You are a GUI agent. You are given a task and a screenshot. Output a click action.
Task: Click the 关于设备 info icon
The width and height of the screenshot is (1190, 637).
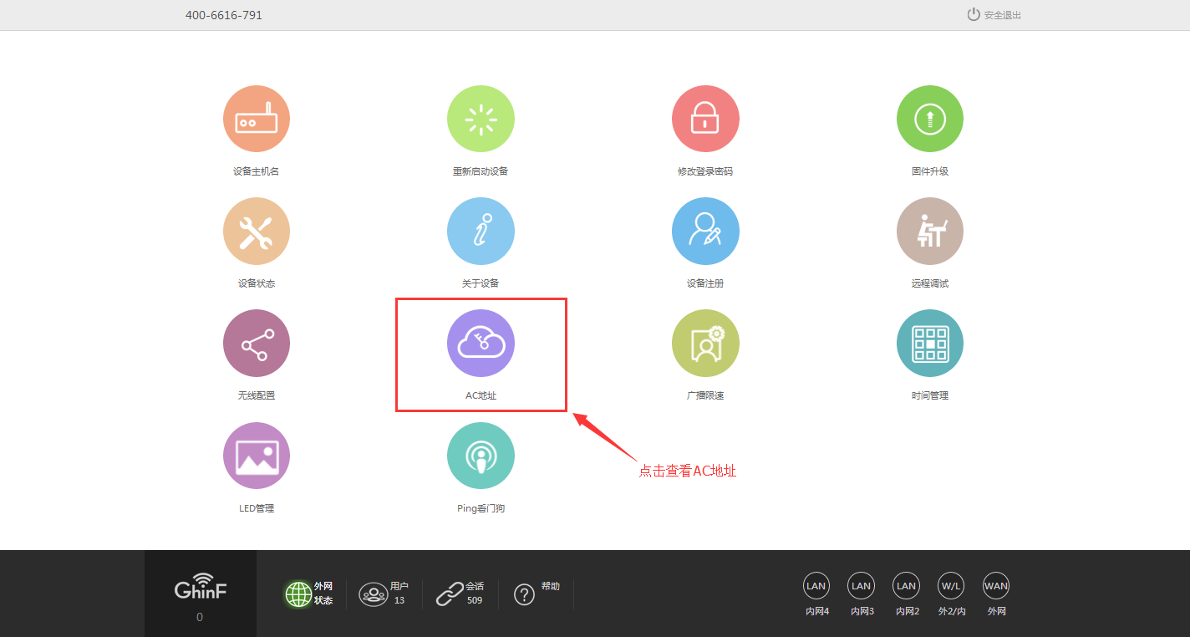click(x=481, y=232)
